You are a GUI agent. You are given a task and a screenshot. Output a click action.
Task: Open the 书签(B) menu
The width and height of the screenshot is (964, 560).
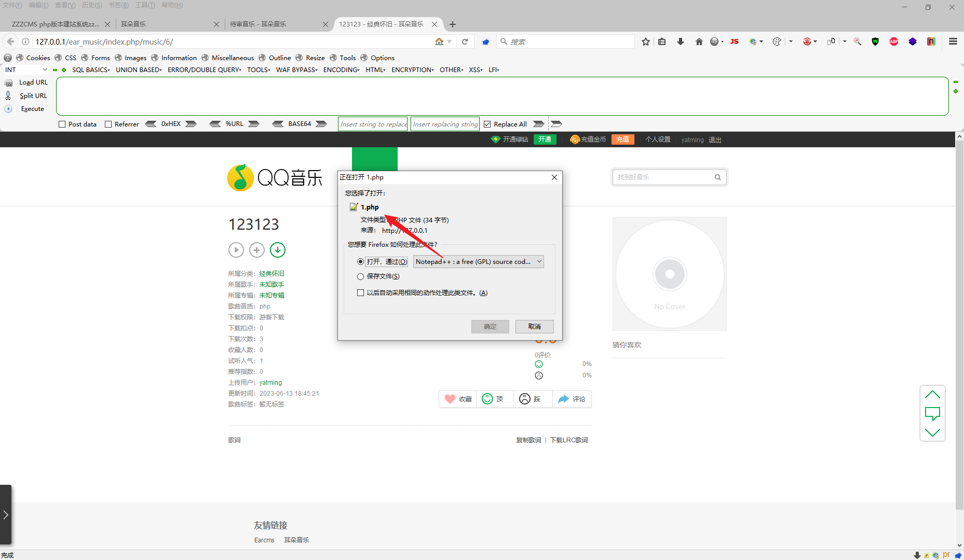point(118,5)
